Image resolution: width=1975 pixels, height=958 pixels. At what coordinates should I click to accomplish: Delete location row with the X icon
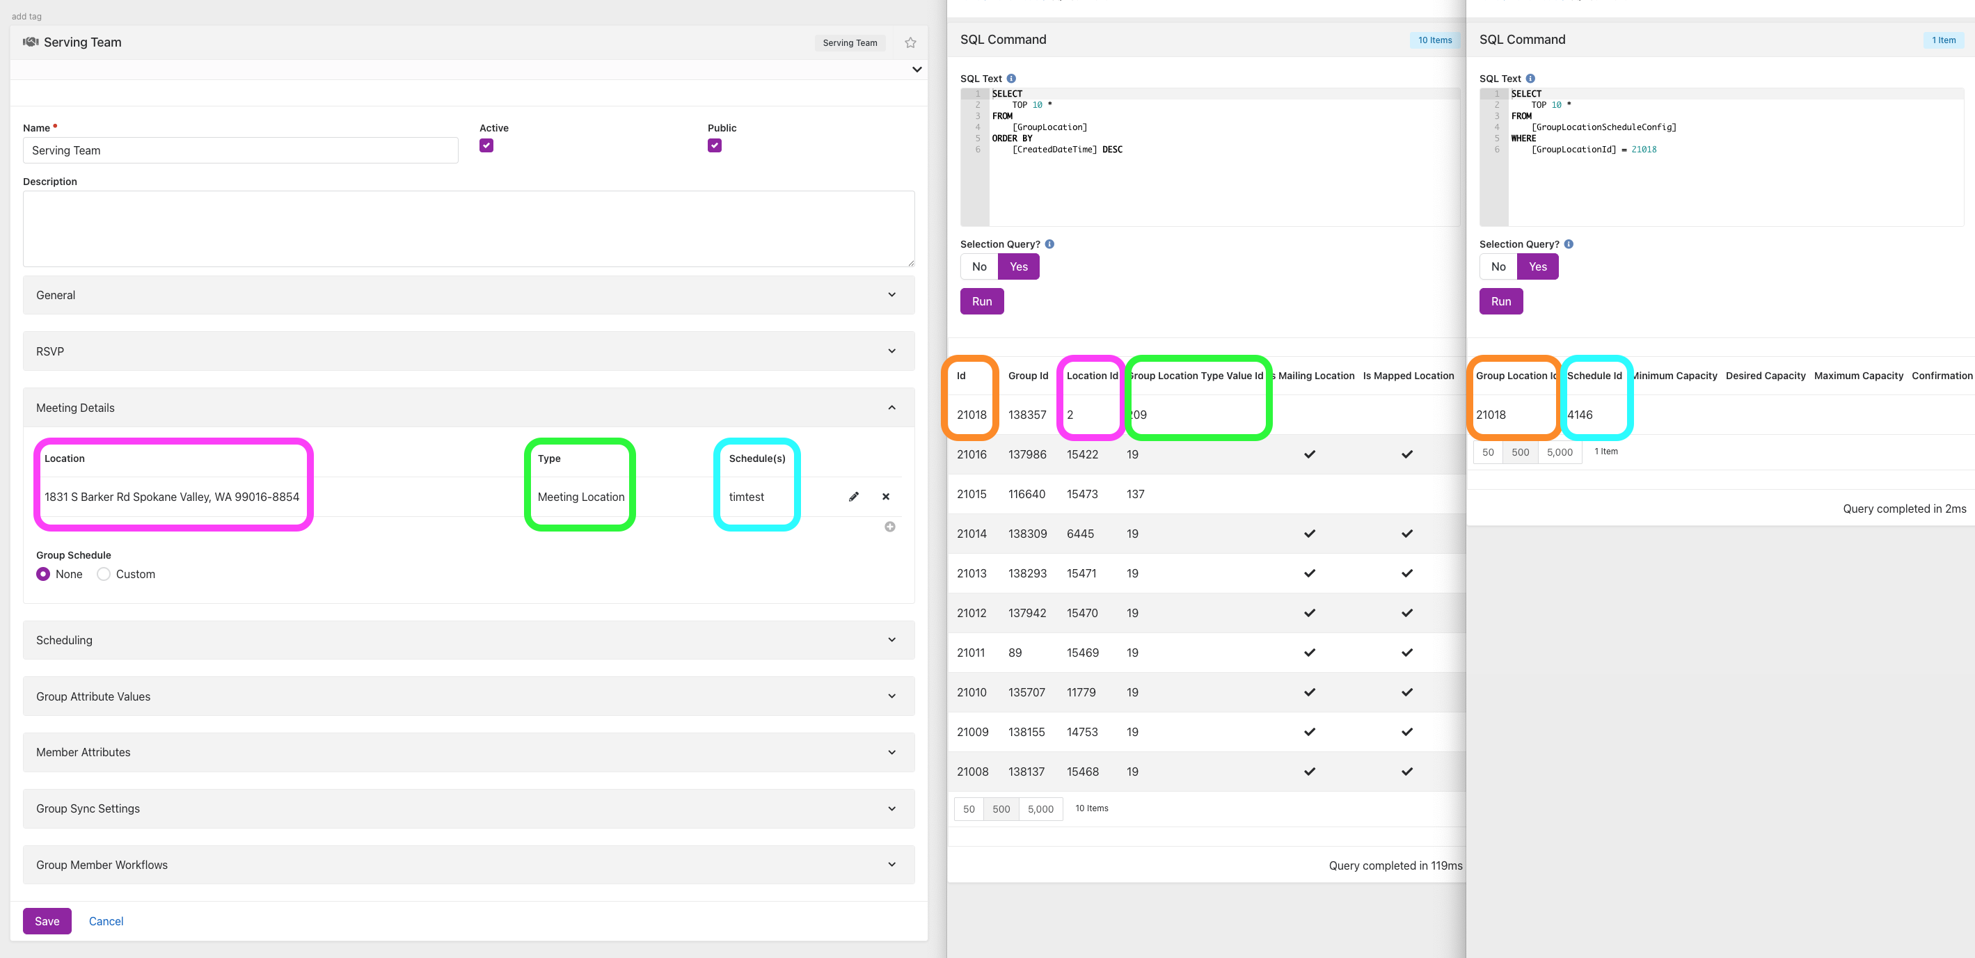pos(885,497)
